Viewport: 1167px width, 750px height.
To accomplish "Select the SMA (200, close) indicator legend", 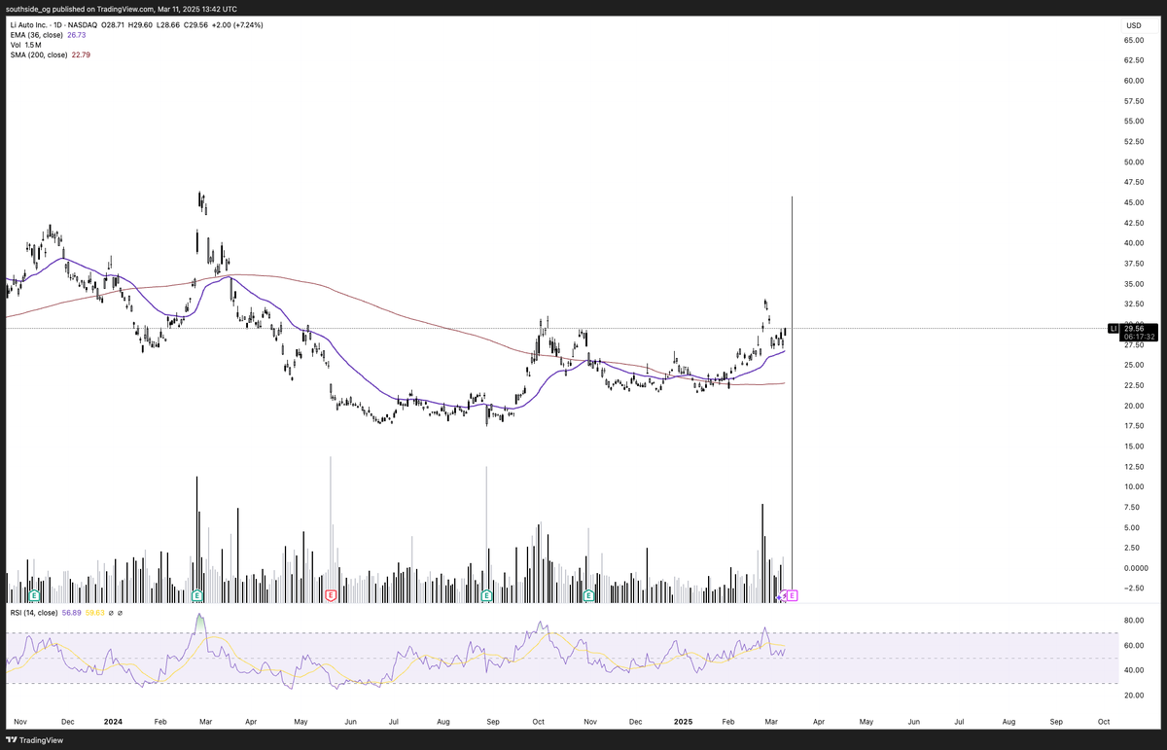I will [x=38, y=54].
